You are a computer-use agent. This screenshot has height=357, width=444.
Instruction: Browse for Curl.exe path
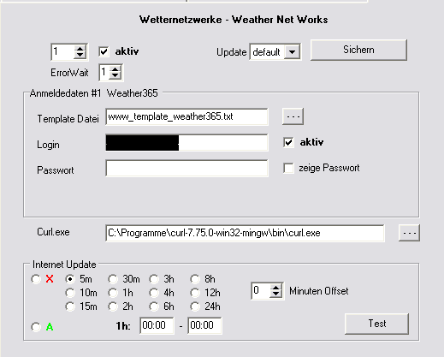click(409, 233)
